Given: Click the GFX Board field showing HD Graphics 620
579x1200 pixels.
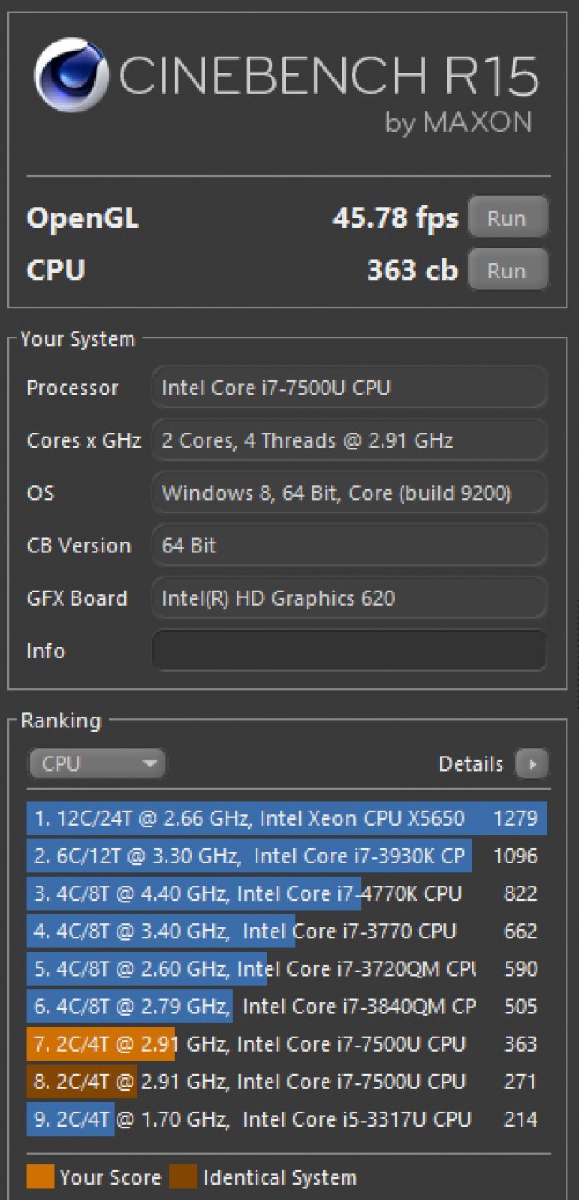Looking at the screenshot, I should point(348,598).
